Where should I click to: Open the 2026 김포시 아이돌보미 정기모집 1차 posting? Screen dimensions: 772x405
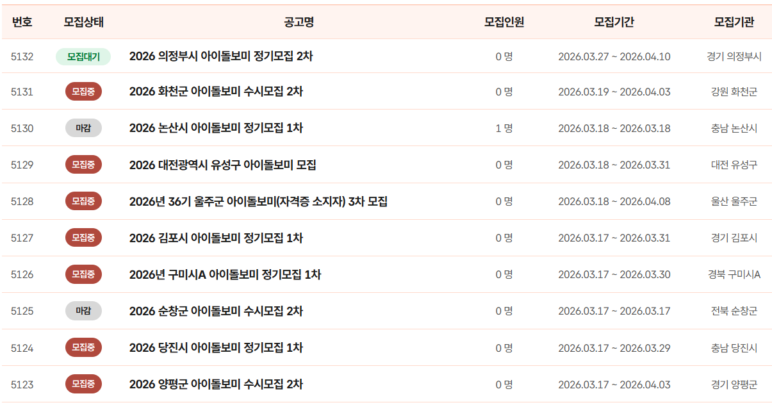pyautogui.click(x=216, y=238)
